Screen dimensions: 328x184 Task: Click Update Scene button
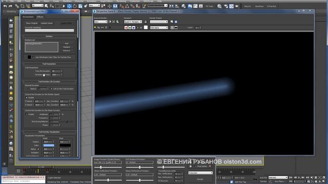click(x=47, y=23)
